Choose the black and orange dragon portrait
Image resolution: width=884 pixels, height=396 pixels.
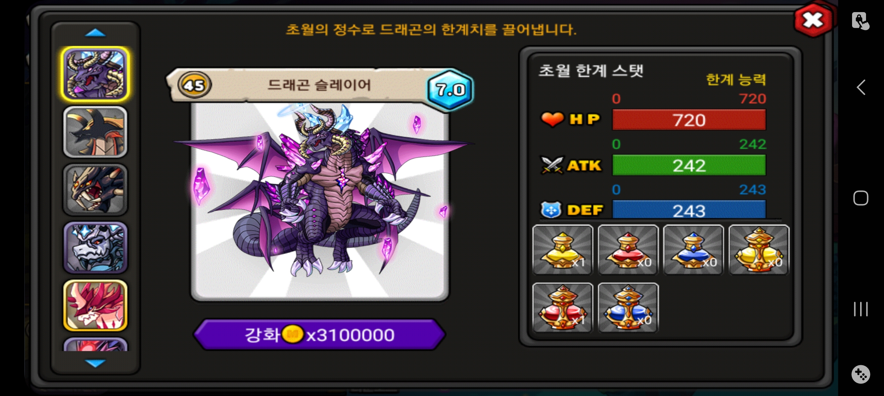pos(95,132)
